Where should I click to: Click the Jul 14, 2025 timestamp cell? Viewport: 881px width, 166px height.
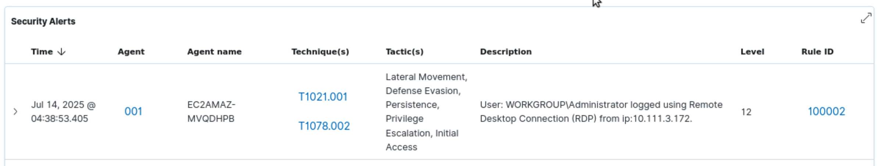(x=63, y=112)
